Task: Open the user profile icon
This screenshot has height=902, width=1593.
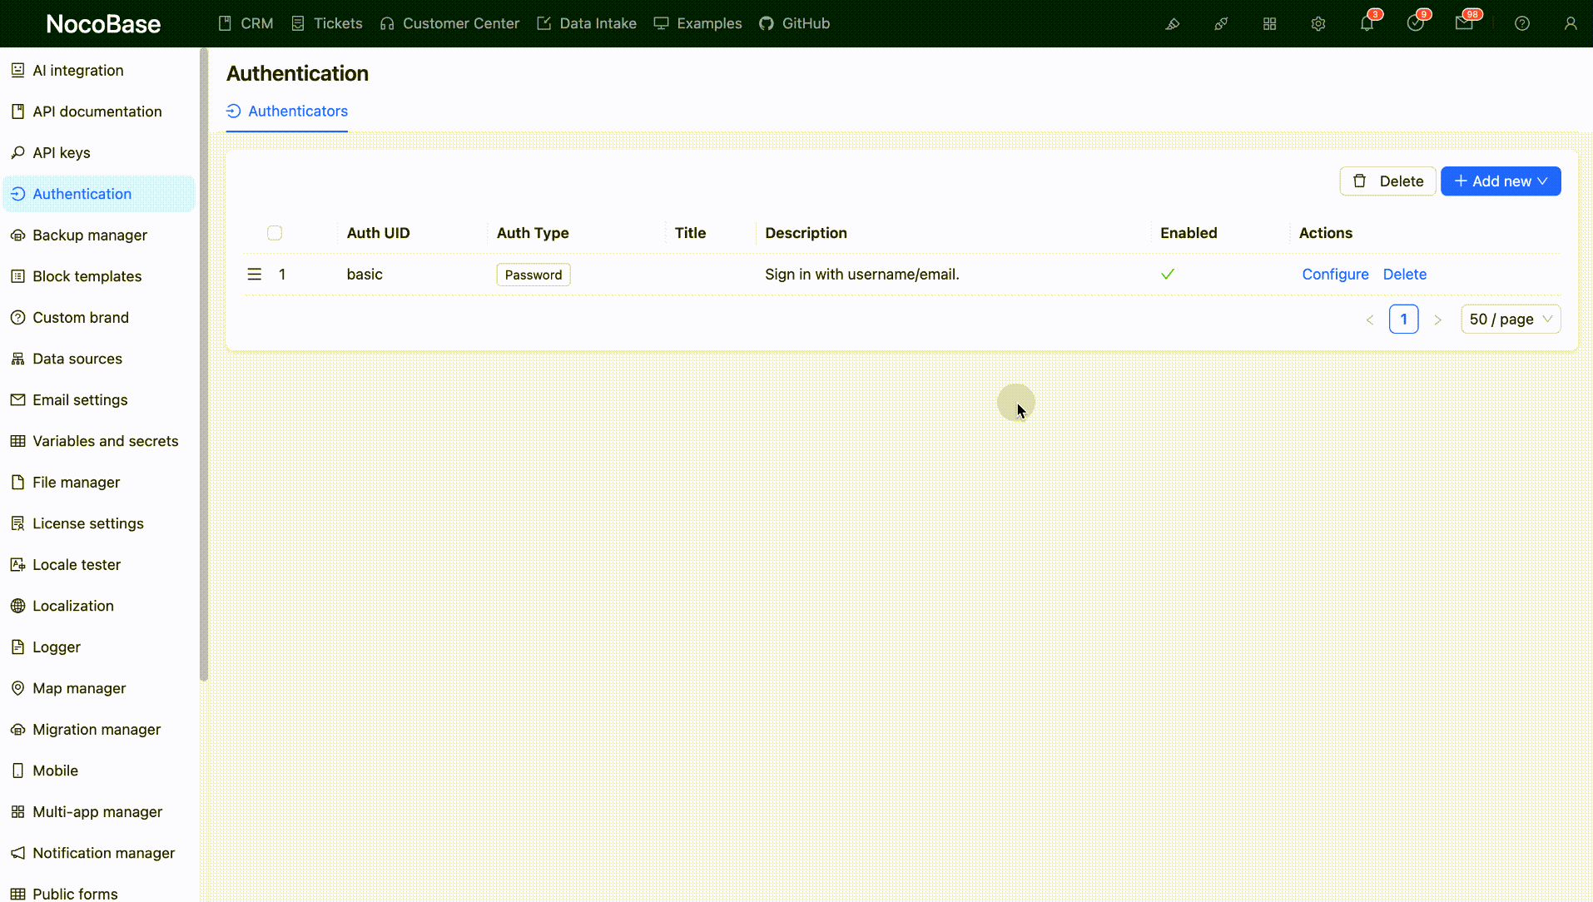Action: click(x=1571, y=22)
